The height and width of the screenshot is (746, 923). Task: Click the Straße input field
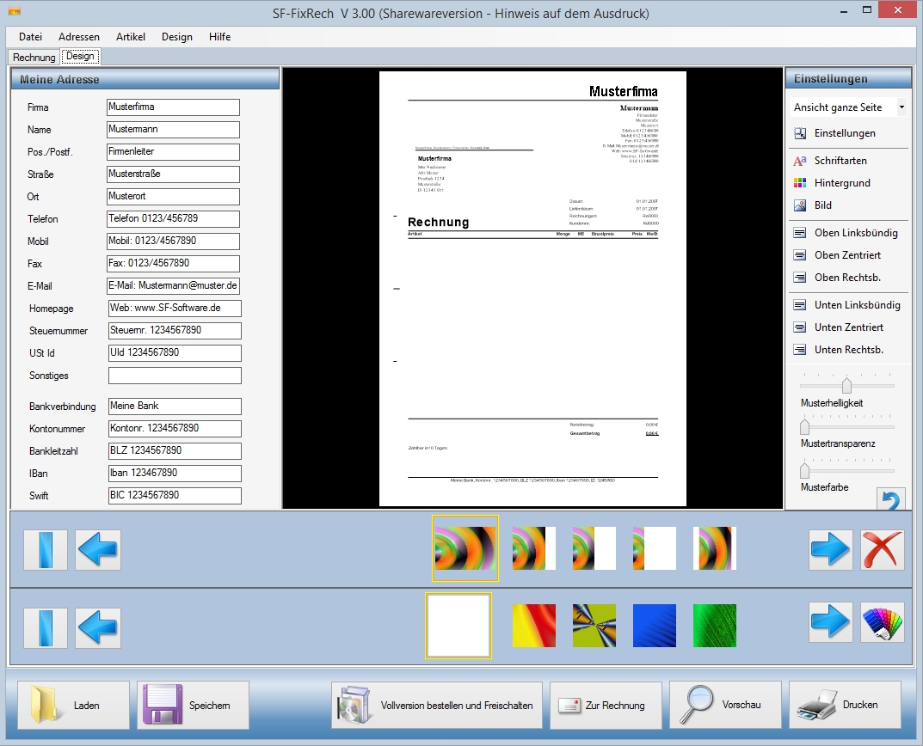(x=173, y=174)
